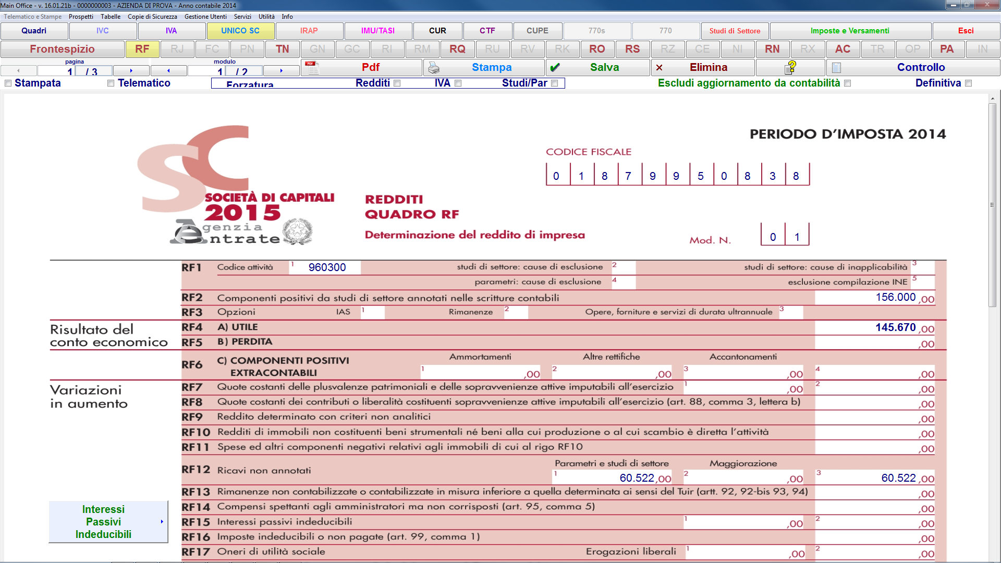Switch to the IMU/TASI tab
The image size is (1001, 563).
pos(378,31)
